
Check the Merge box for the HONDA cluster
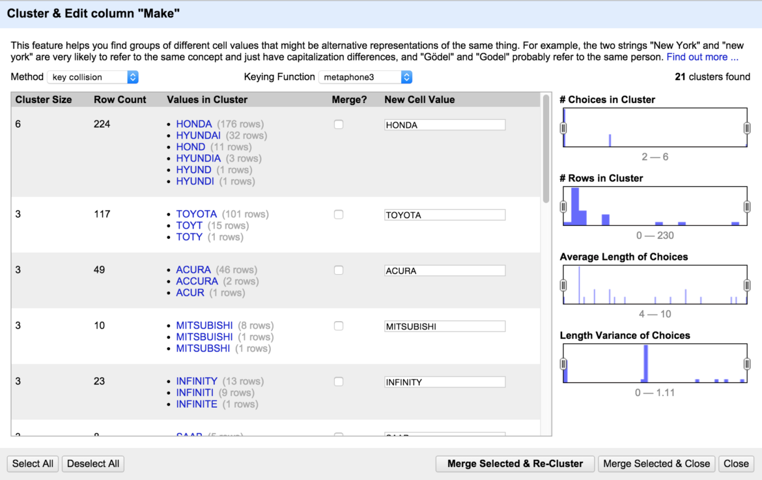339,124
